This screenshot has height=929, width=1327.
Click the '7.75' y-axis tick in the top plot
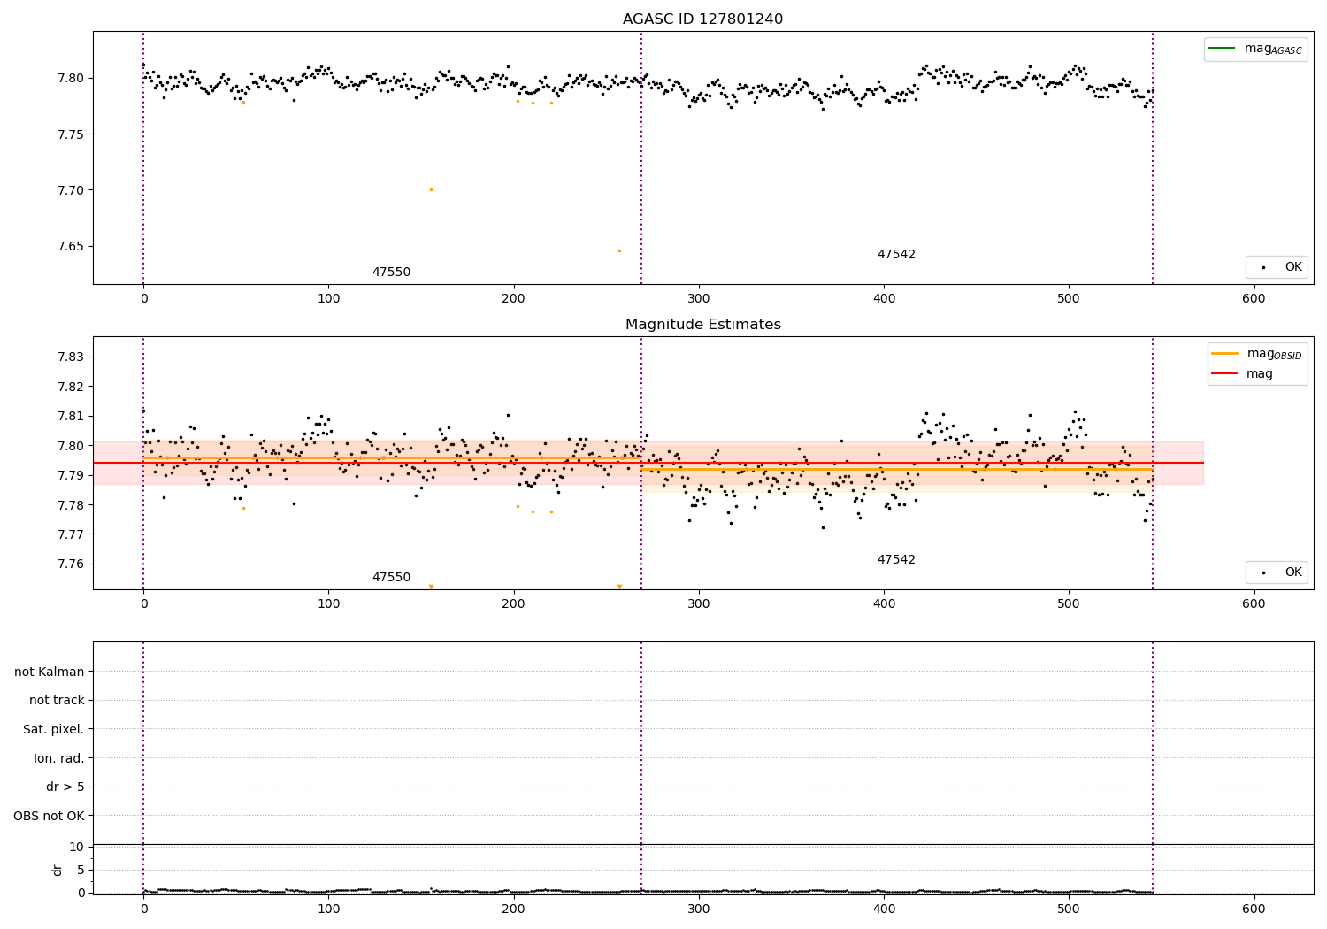(x=70, y=134)
